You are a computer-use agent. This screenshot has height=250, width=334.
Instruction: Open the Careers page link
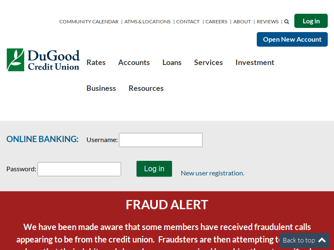(216, 22)
